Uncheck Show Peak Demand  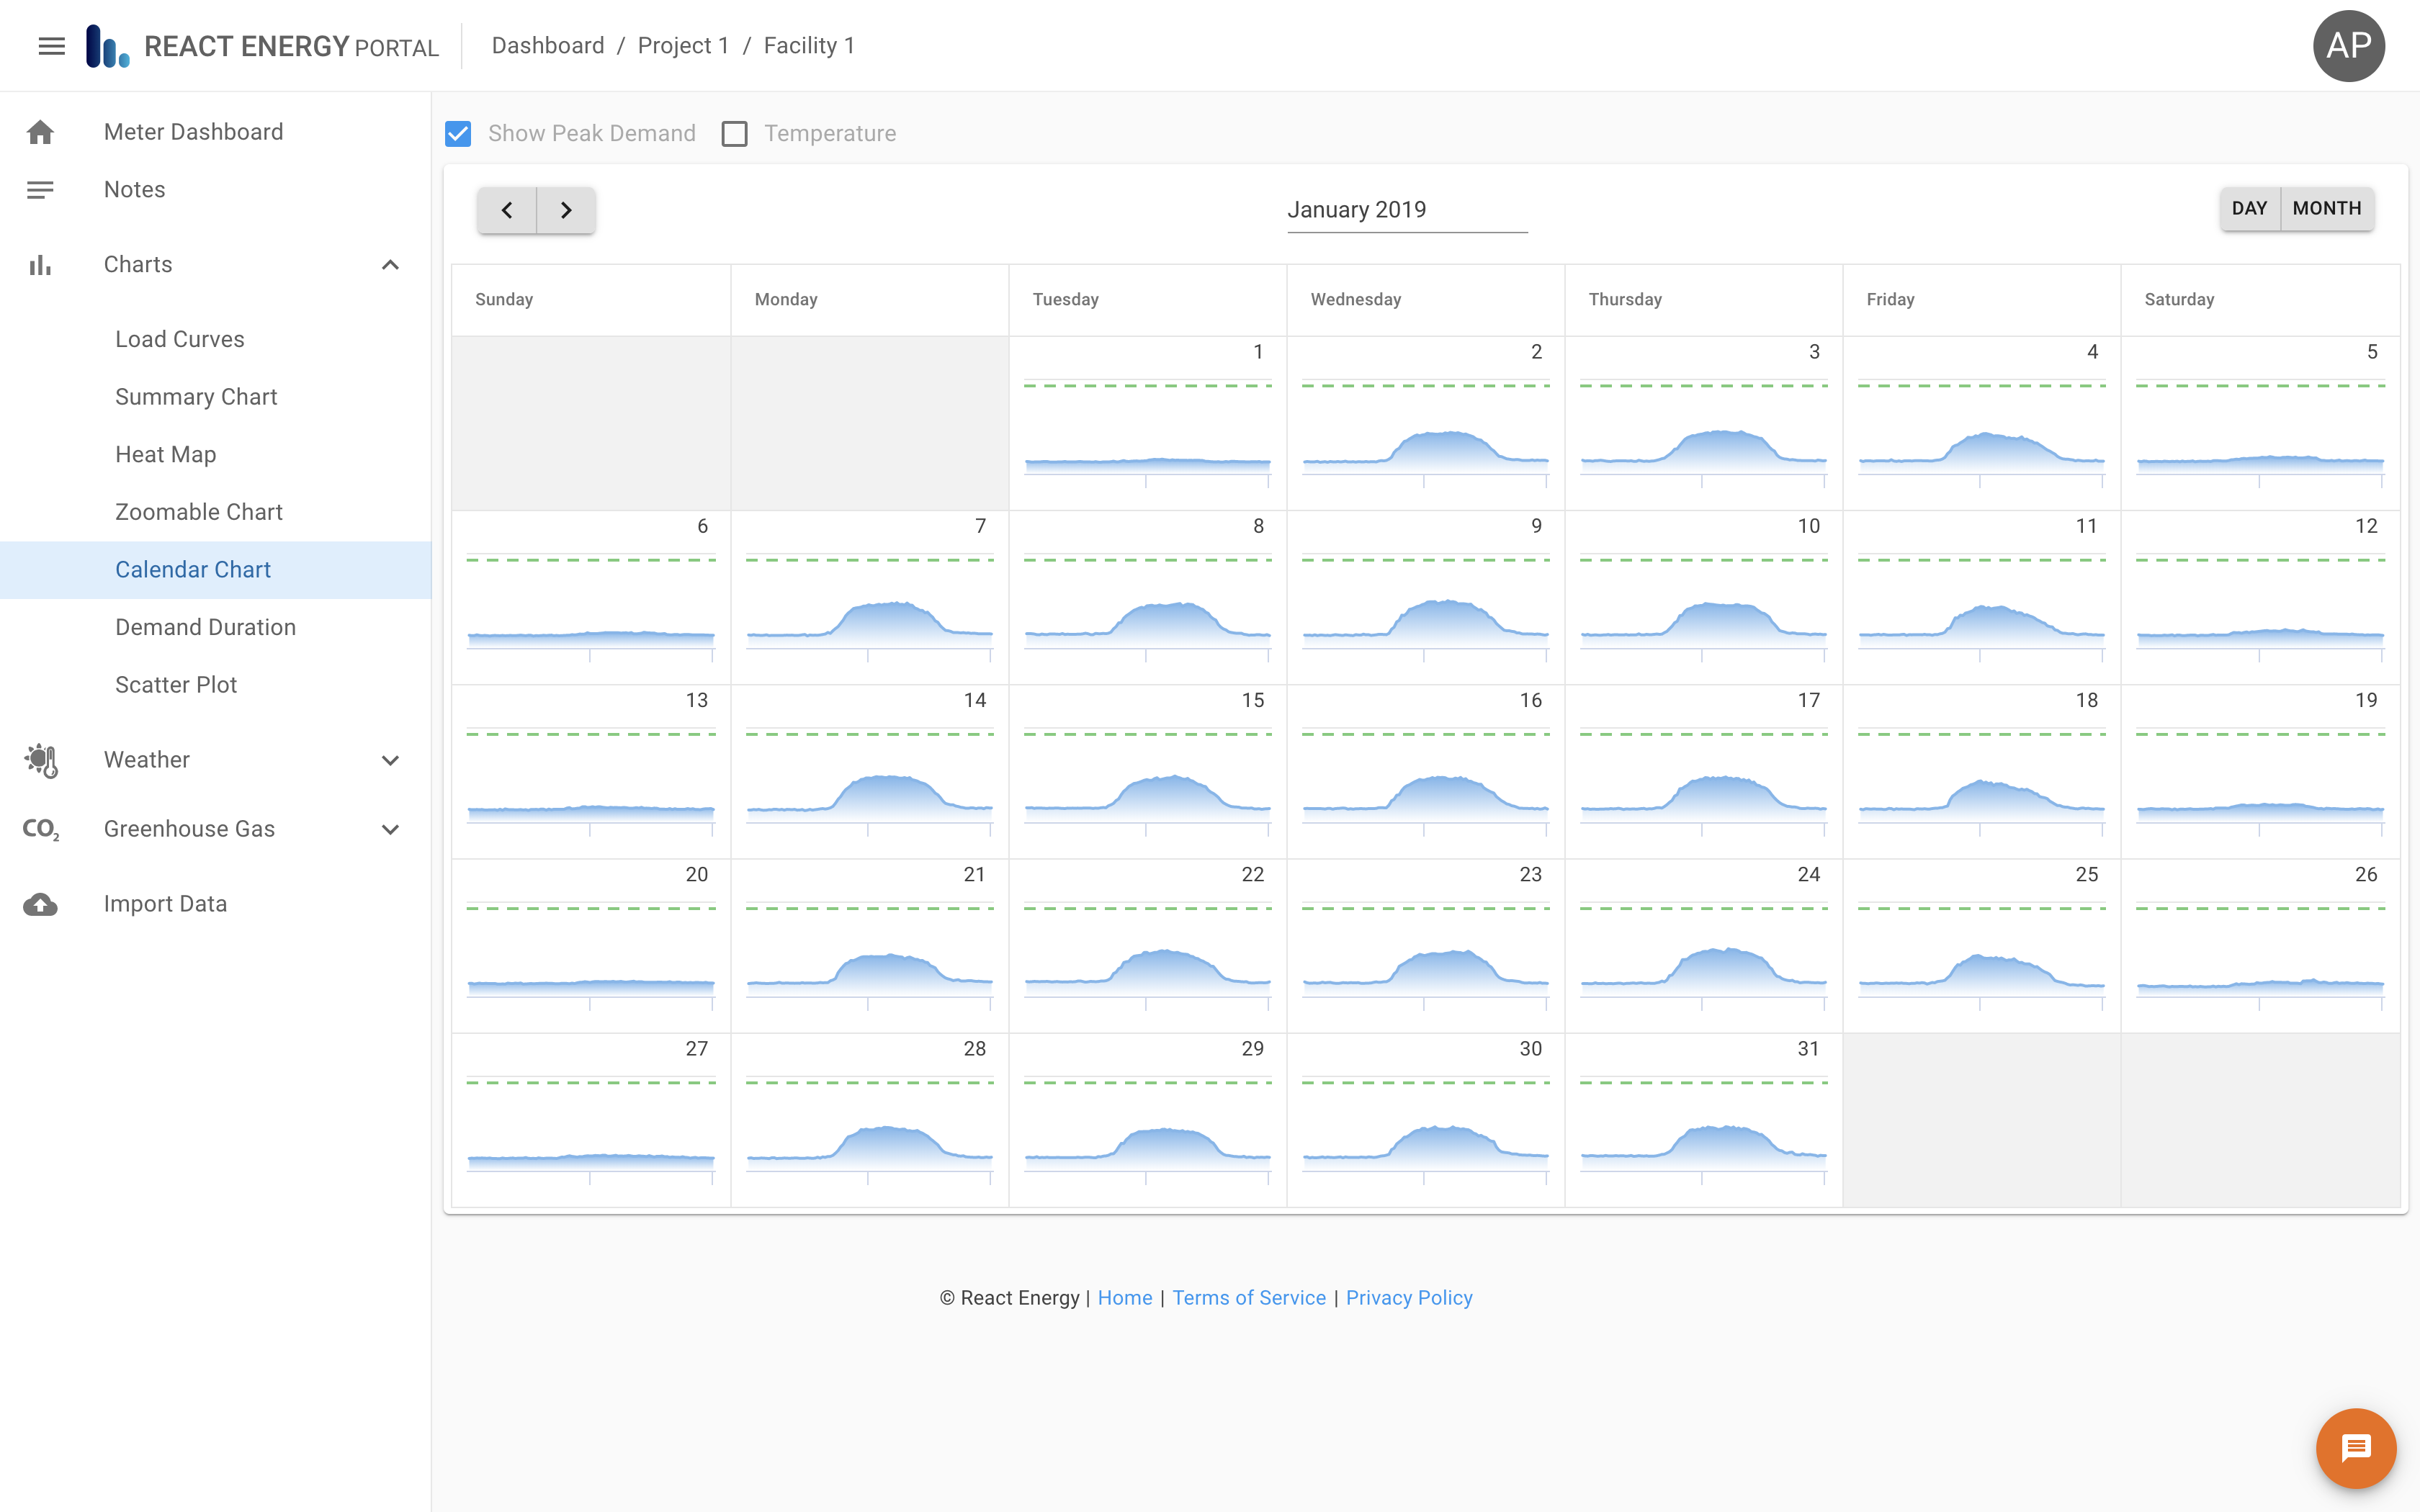[x=458, y=133]
